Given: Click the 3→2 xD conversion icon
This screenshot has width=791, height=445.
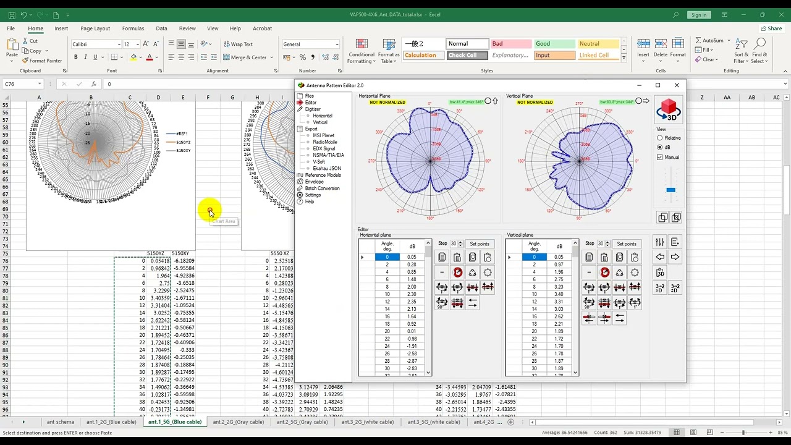Looking at the screenshot, I should coord(660,287).
